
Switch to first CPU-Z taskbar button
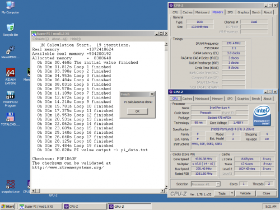pyautogui.click(x=85, y=207)
